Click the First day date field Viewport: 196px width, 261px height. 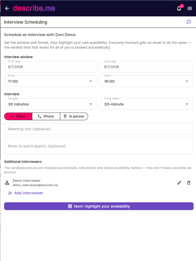51,67
